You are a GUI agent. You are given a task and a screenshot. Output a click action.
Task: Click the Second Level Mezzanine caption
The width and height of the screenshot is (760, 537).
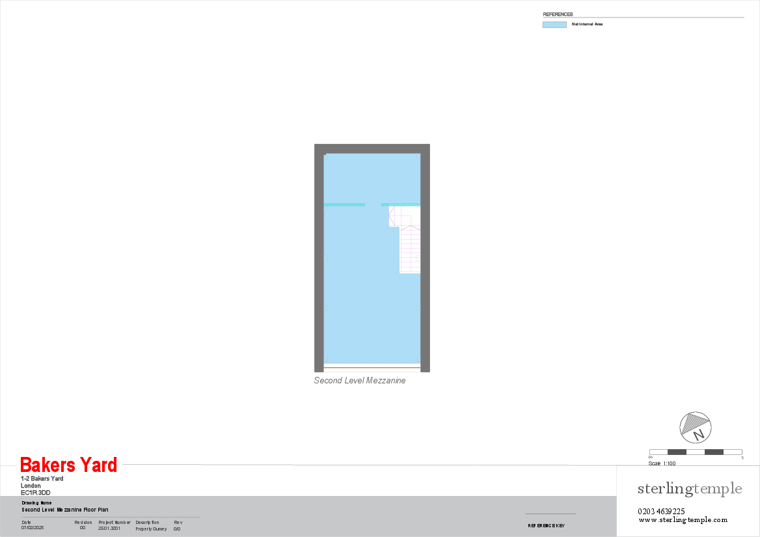[x=359, y=381]
